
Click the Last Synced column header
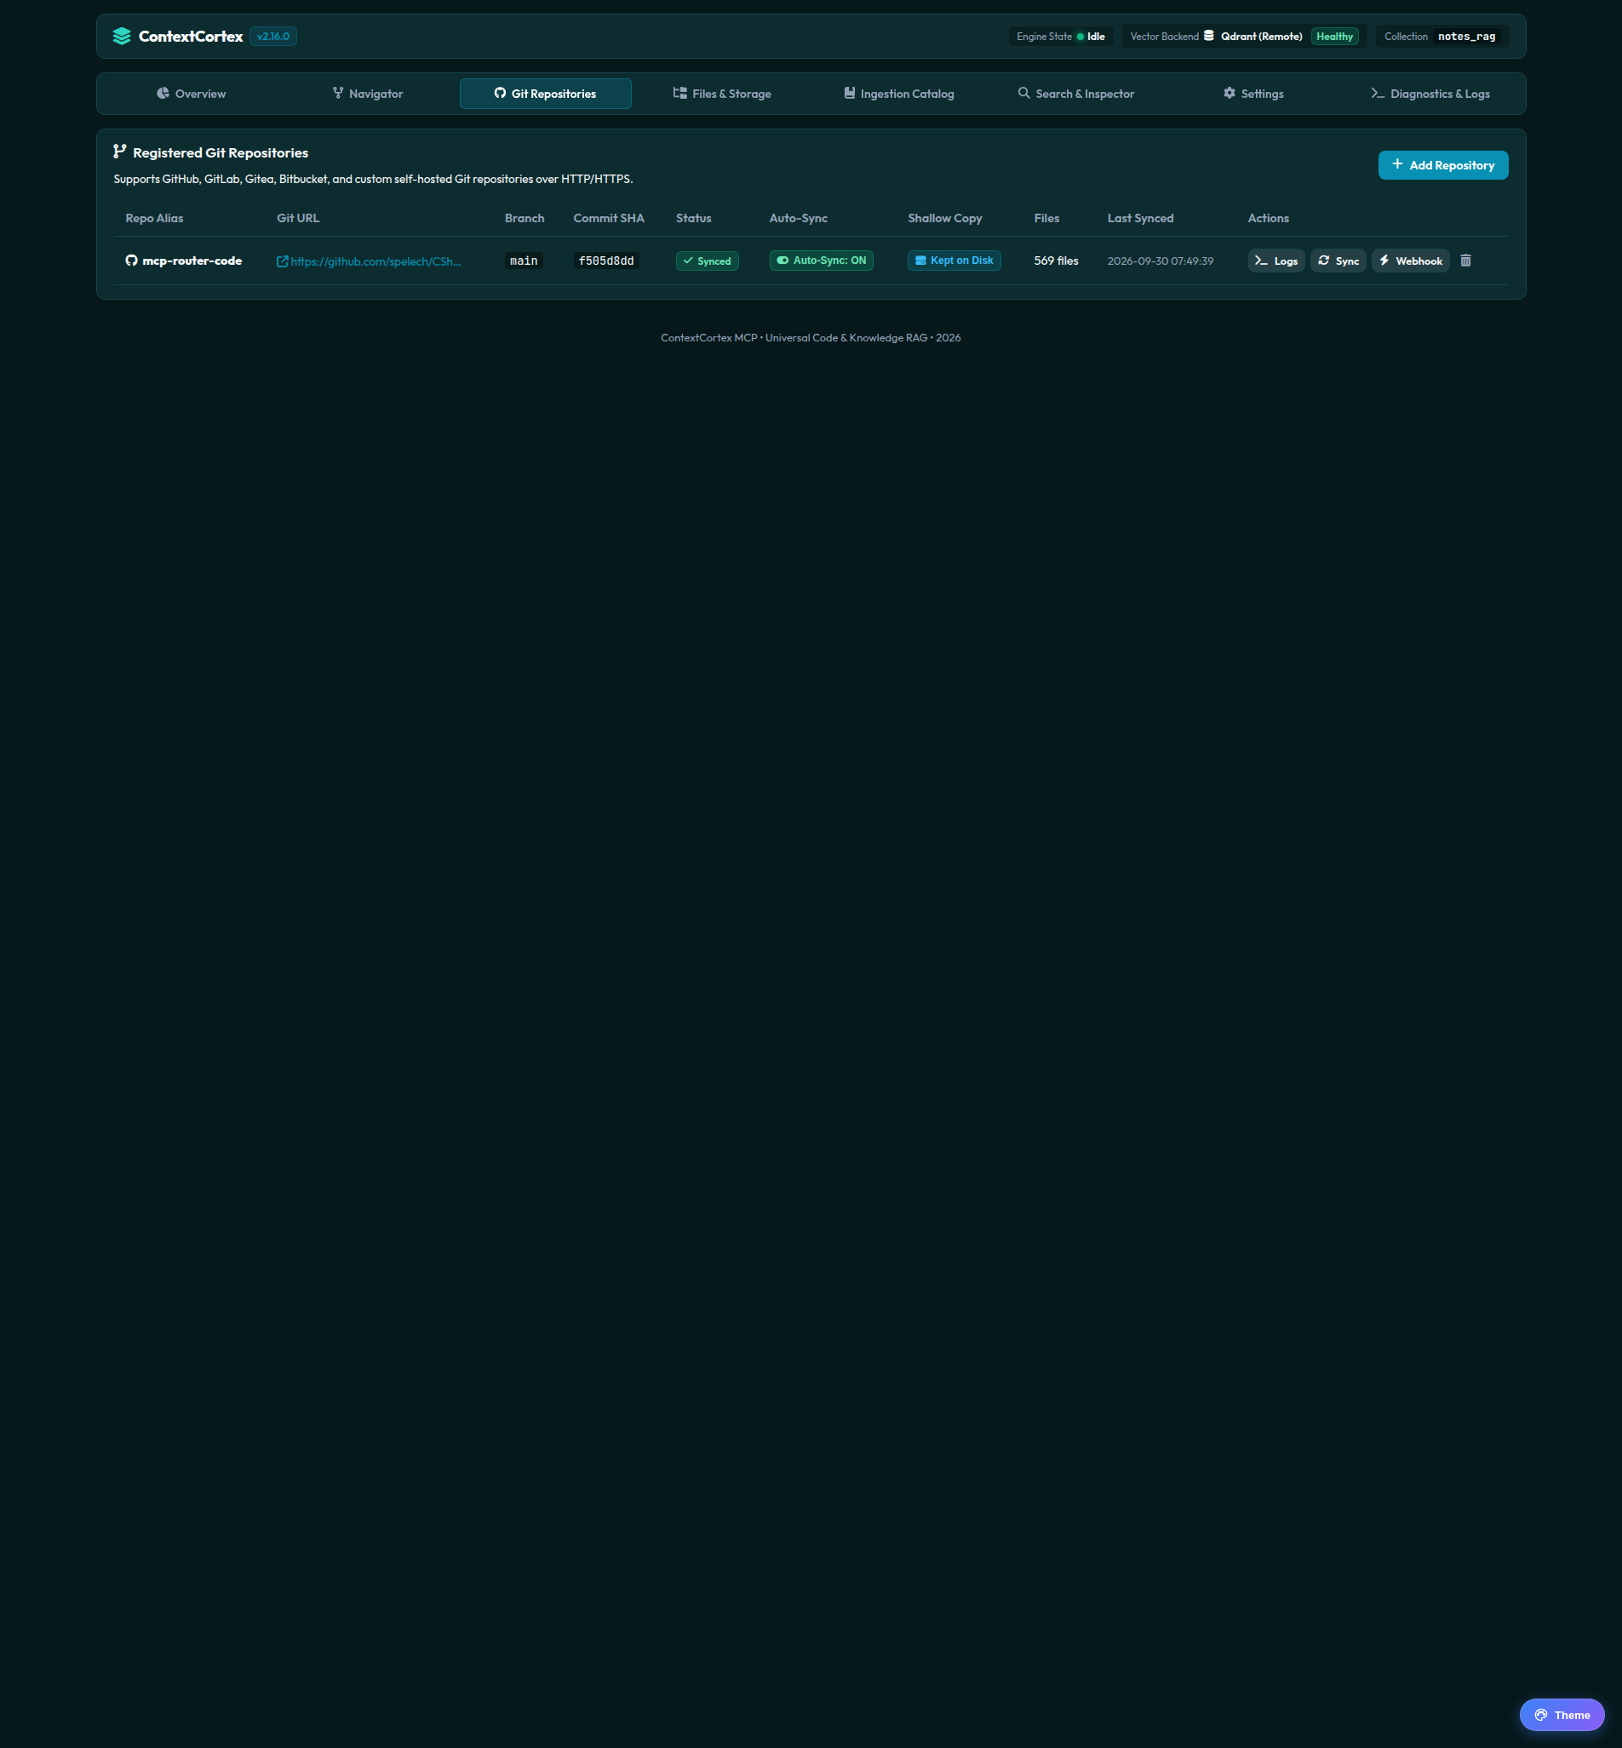click(x=1140, y=218)
